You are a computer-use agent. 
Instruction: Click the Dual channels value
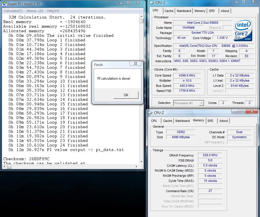(239, 132)
